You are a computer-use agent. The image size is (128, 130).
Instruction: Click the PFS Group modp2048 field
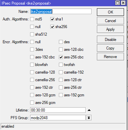[58, 118]
